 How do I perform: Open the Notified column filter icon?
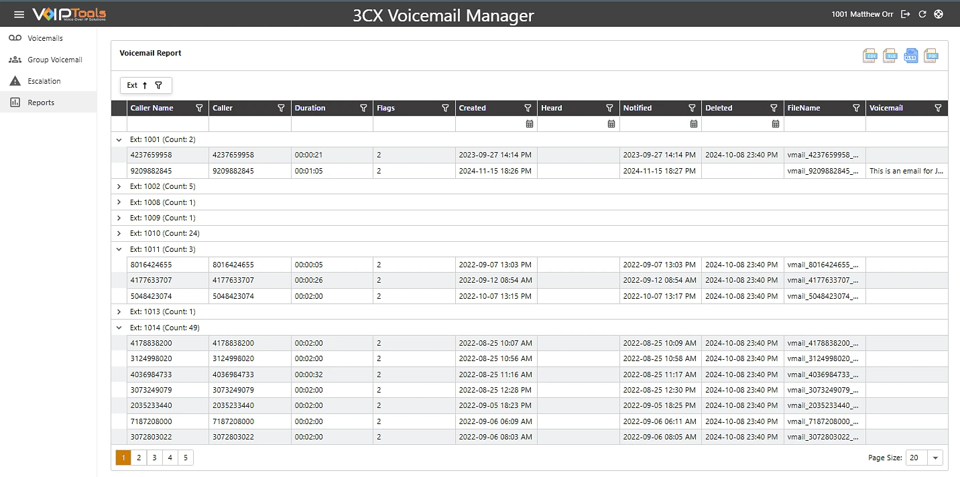tap(692, 108)
